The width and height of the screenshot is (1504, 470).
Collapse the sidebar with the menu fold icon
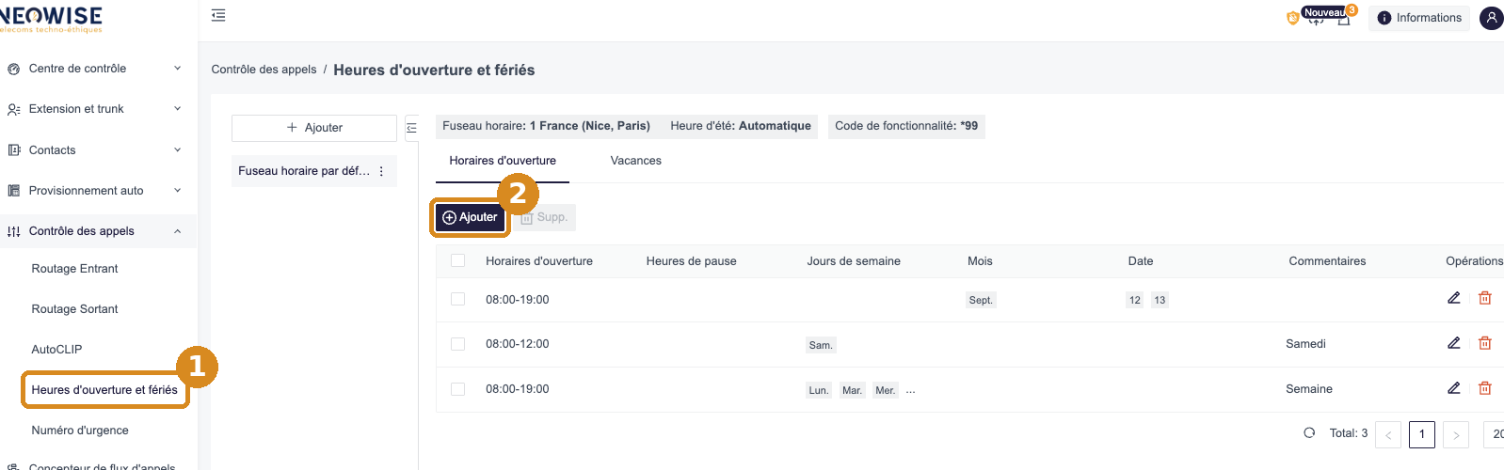pyautogui.click(x=218, y=15)
